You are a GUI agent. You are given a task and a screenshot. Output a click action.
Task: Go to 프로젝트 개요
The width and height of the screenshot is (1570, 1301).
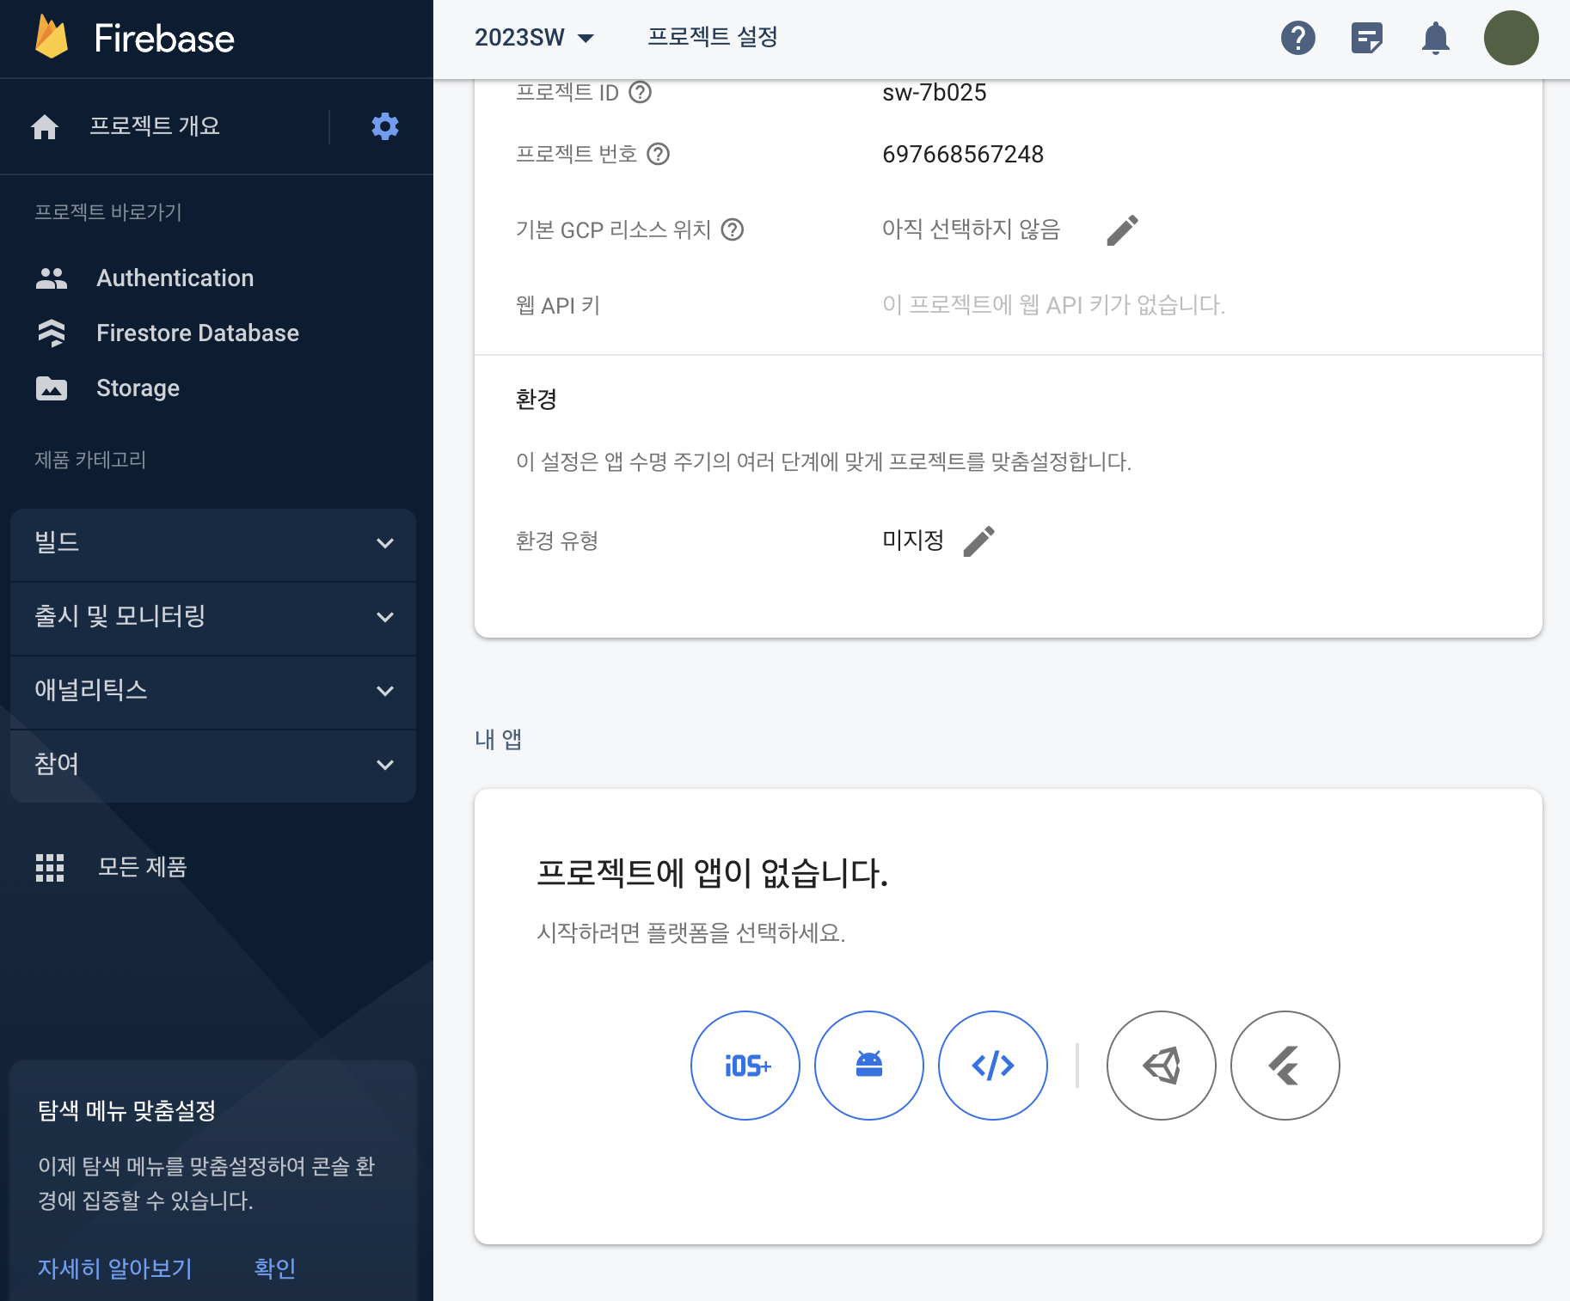[x=155, y=126]
